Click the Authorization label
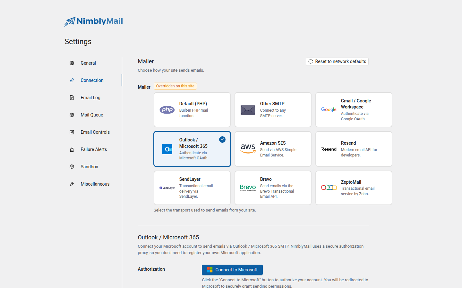This screenshot has width=462, height=288. tap(151, 269)
